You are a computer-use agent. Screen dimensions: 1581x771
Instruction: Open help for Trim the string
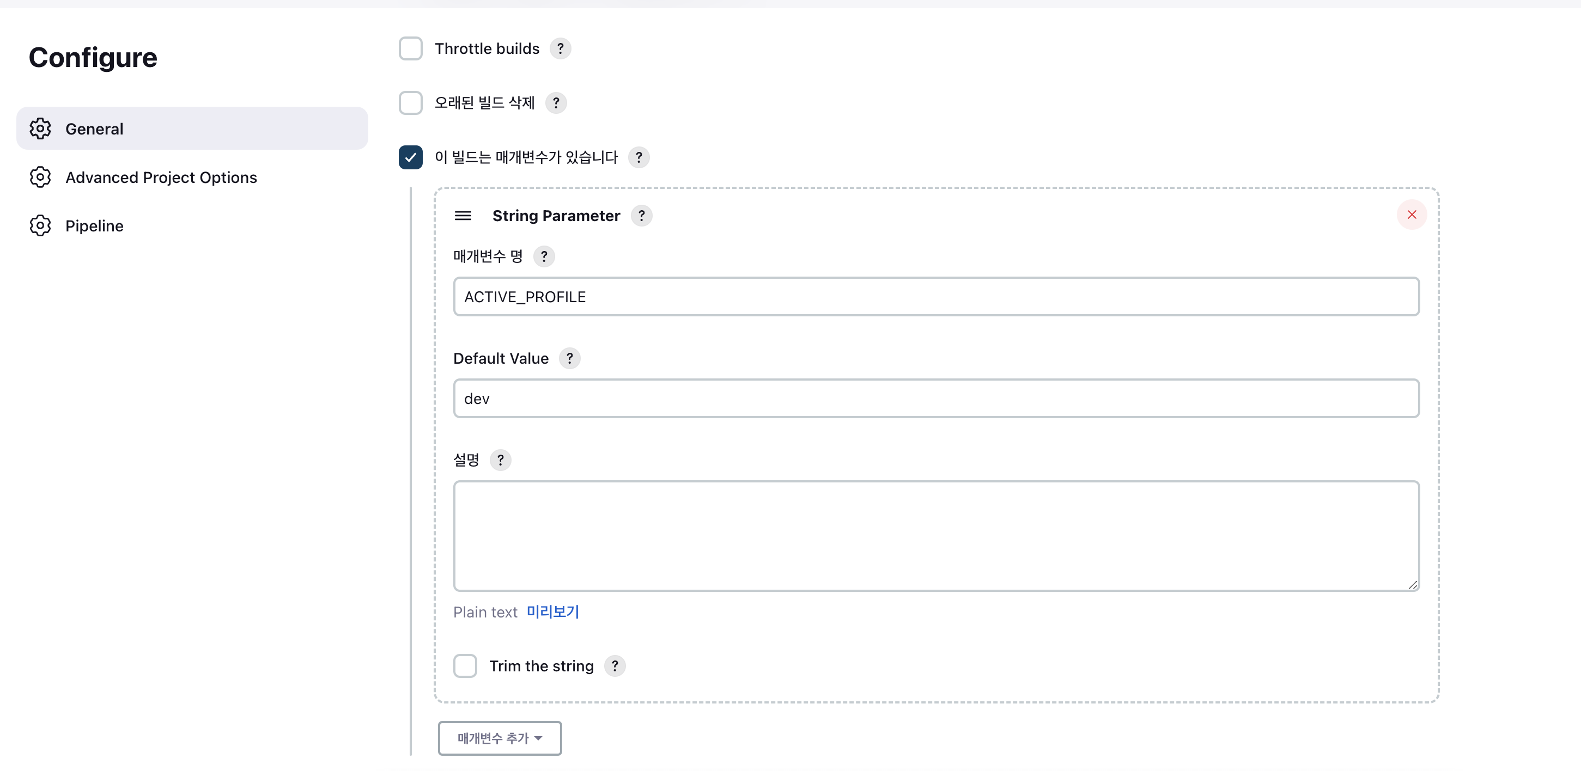click(x=615, y=666)
